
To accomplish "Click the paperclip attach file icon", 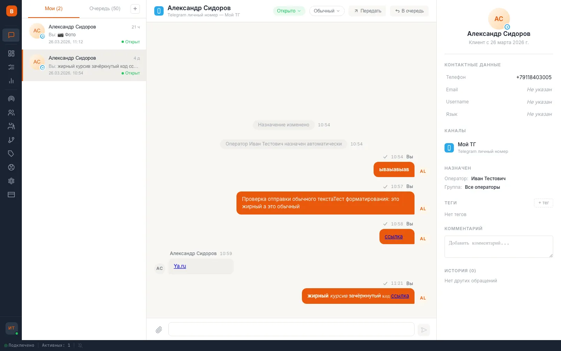I will tap(159, 330).
